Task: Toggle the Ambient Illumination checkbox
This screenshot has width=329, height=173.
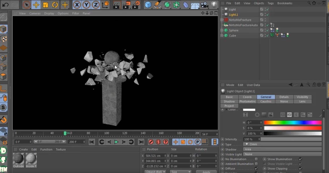Action: pos(256,164)
